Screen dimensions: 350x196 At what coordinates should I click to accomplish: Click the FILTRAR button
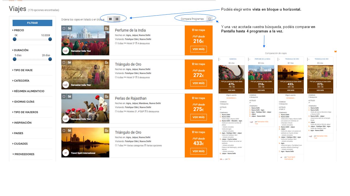(x=32, y=23)
